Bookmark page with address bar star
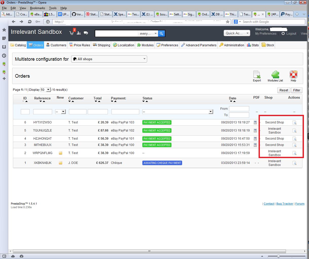The image size is (309, 259). pyautogui.click(x=228, y=22)
